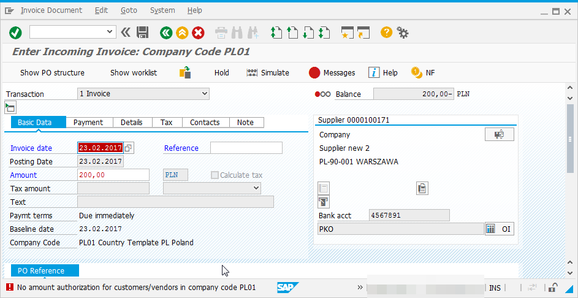Viewport: 578px width, 298px height.
Task: Open the System menu
Action: click(x=162, y=10)
